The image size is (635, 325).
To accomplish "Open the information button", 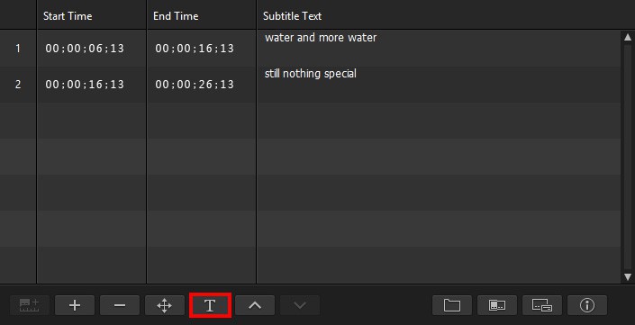I will coord(586,305).
